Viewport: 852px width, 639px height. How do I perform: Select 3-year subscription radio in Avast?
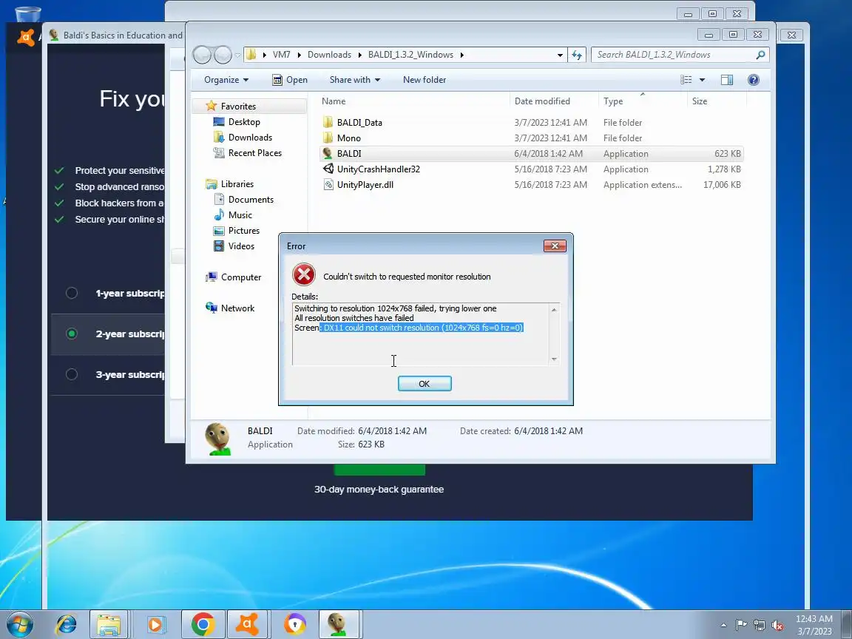pos(71,374)
